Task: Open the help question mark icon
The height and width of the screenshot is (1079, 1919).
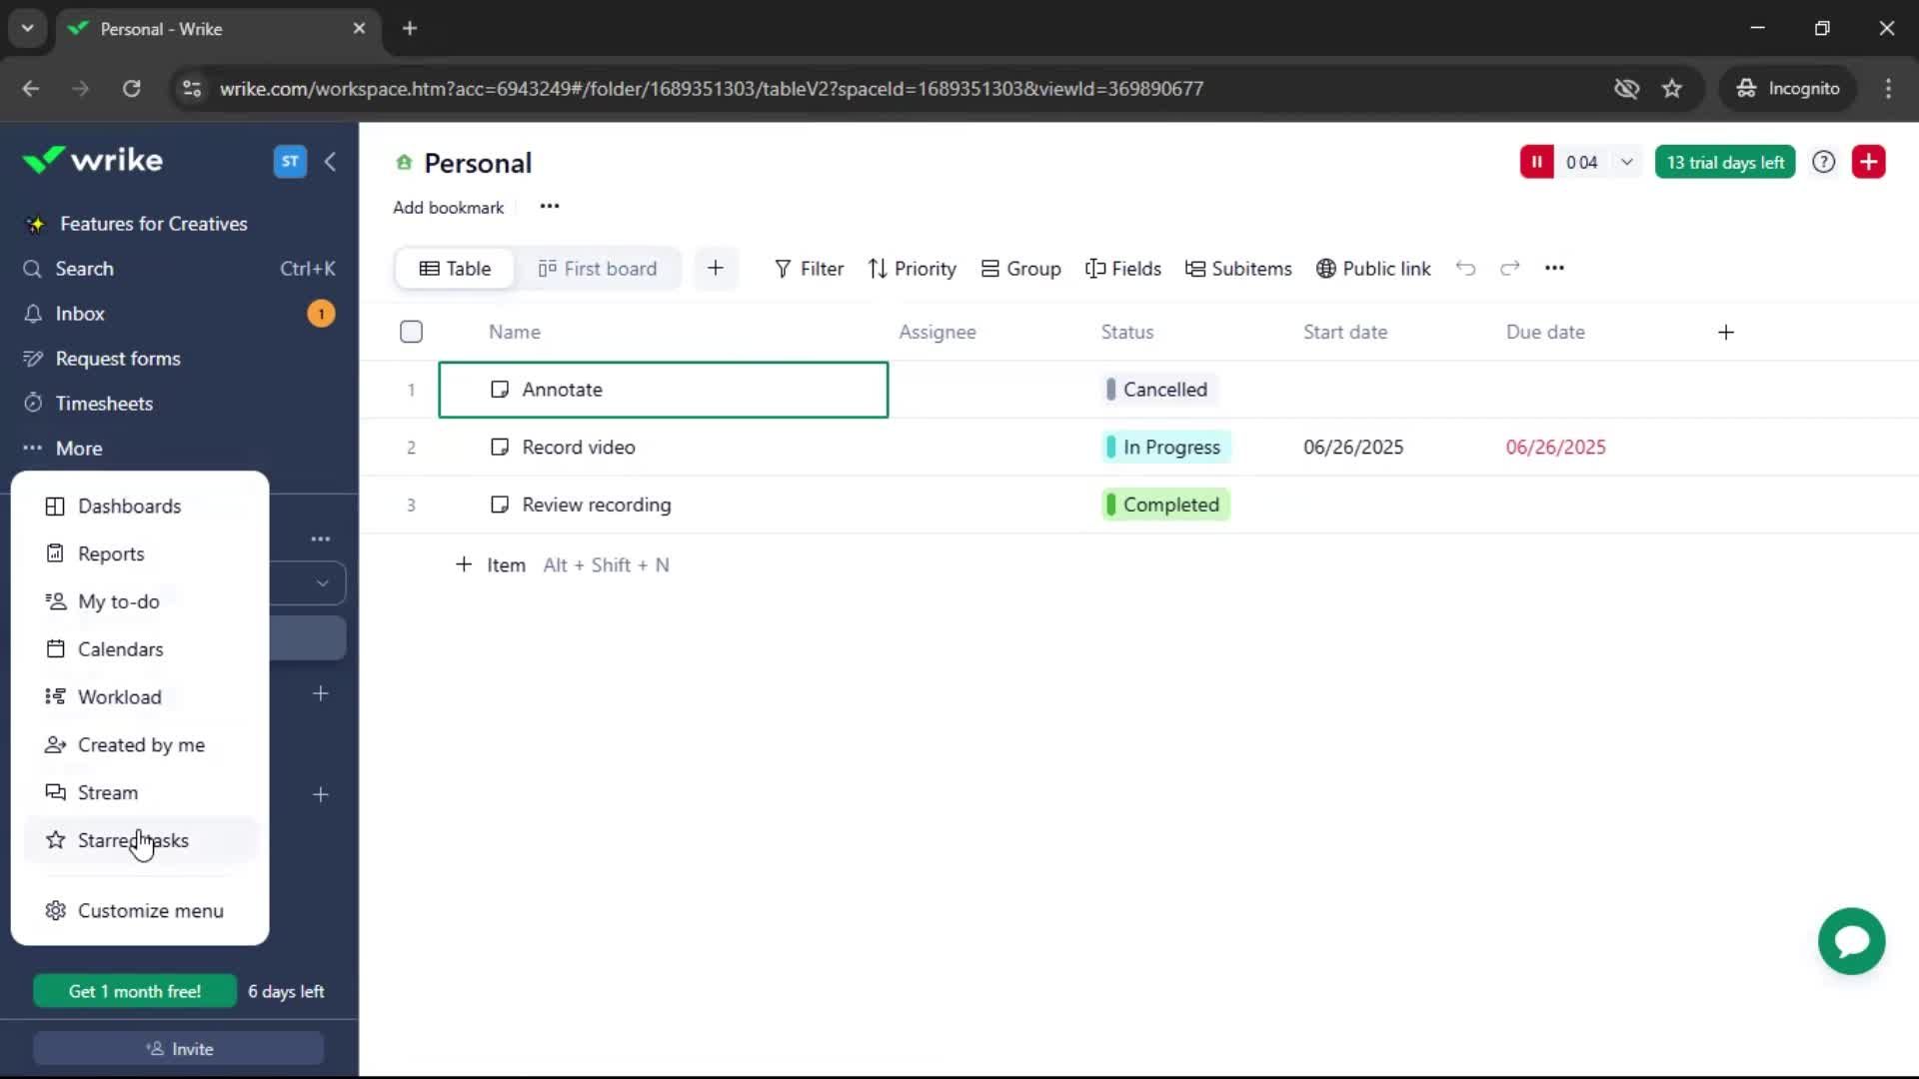Action: (x=1824, y=162)
